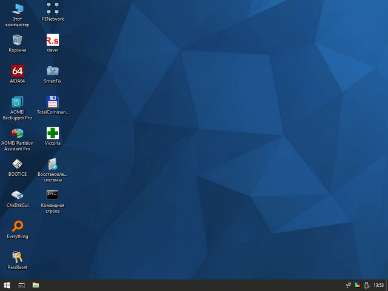The image size is (388, 291).
Task: Open colorful display tray icon
Action: 358,286
